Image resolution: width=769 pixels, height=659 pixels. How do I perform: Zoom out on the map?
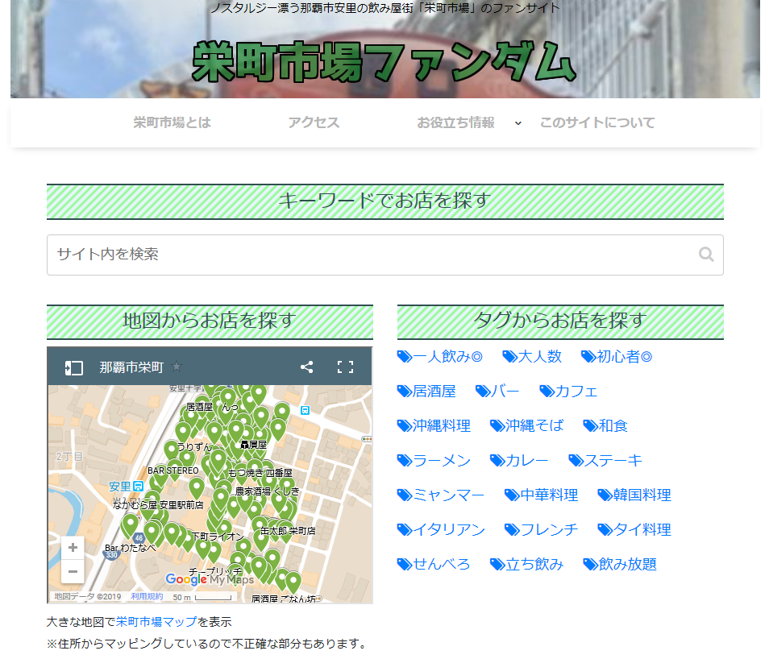pos(73,571)
